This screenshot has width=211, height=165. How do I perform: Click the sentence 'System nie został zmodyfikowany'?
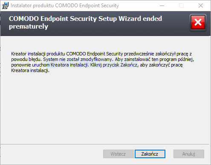tap(78, 59)
